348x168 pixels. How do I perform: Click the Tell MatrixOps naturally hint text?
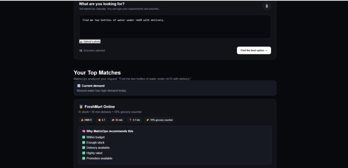[119, 9]
